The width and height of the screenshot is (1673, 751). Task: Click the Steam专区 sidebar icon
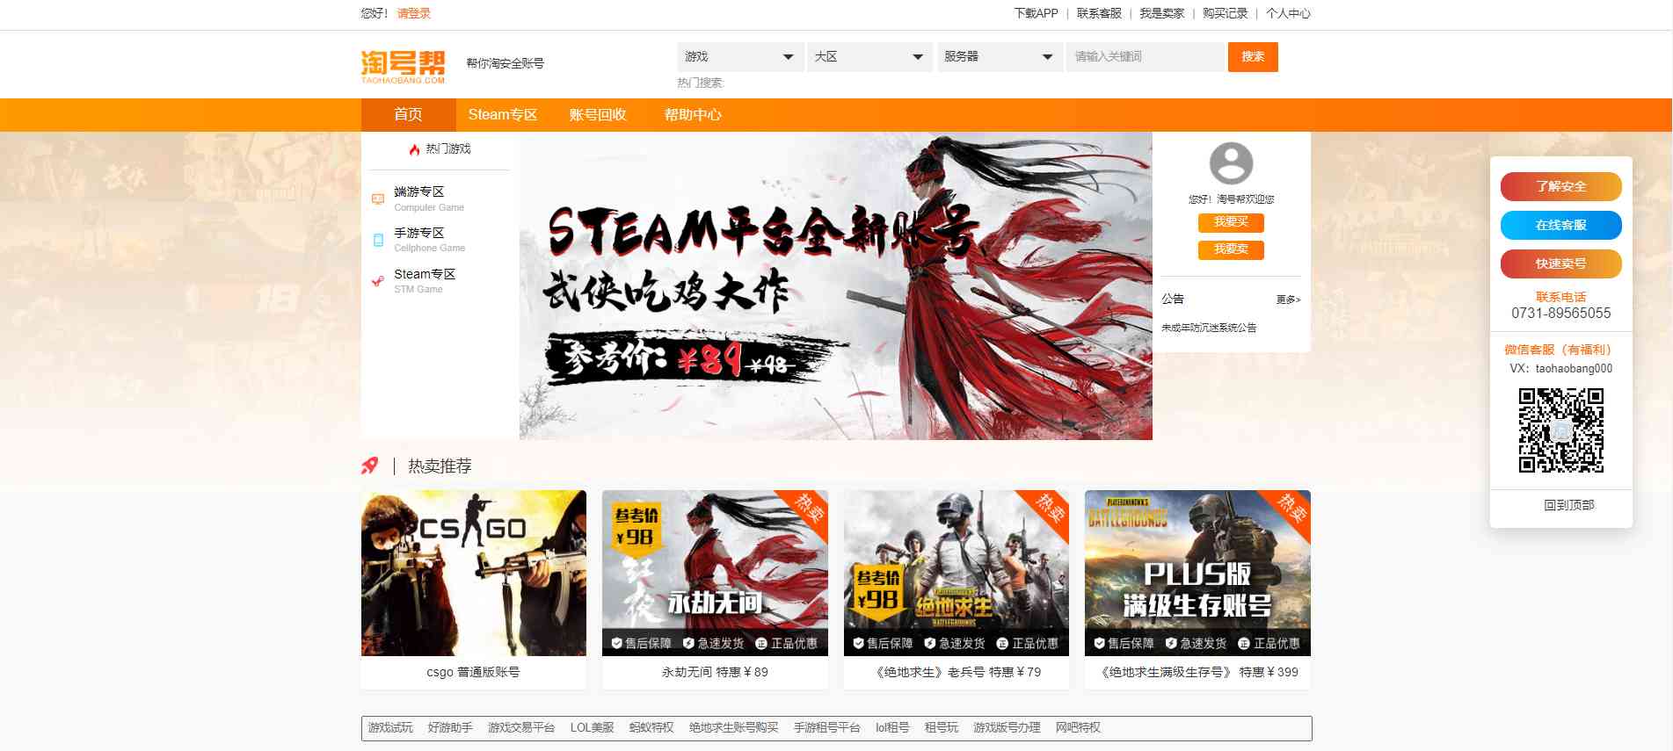[378, 281]
